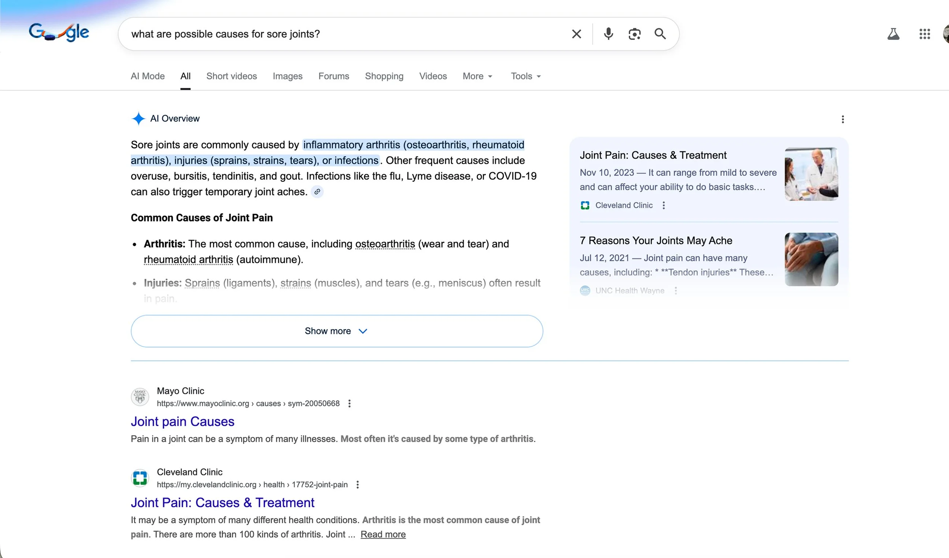Screen dimensions: 949x558
Task: Open AI Overview three-dot options menu
Action: pos(843,119)
